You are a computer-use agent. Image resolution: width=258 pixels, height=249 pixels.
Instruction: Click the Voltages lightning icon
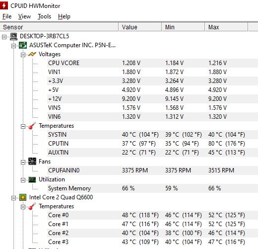(x=32, y=54)
